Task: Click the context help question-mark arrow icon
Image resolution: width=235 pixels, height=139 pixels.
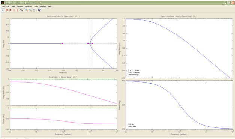Action: [x=39, y=10]
